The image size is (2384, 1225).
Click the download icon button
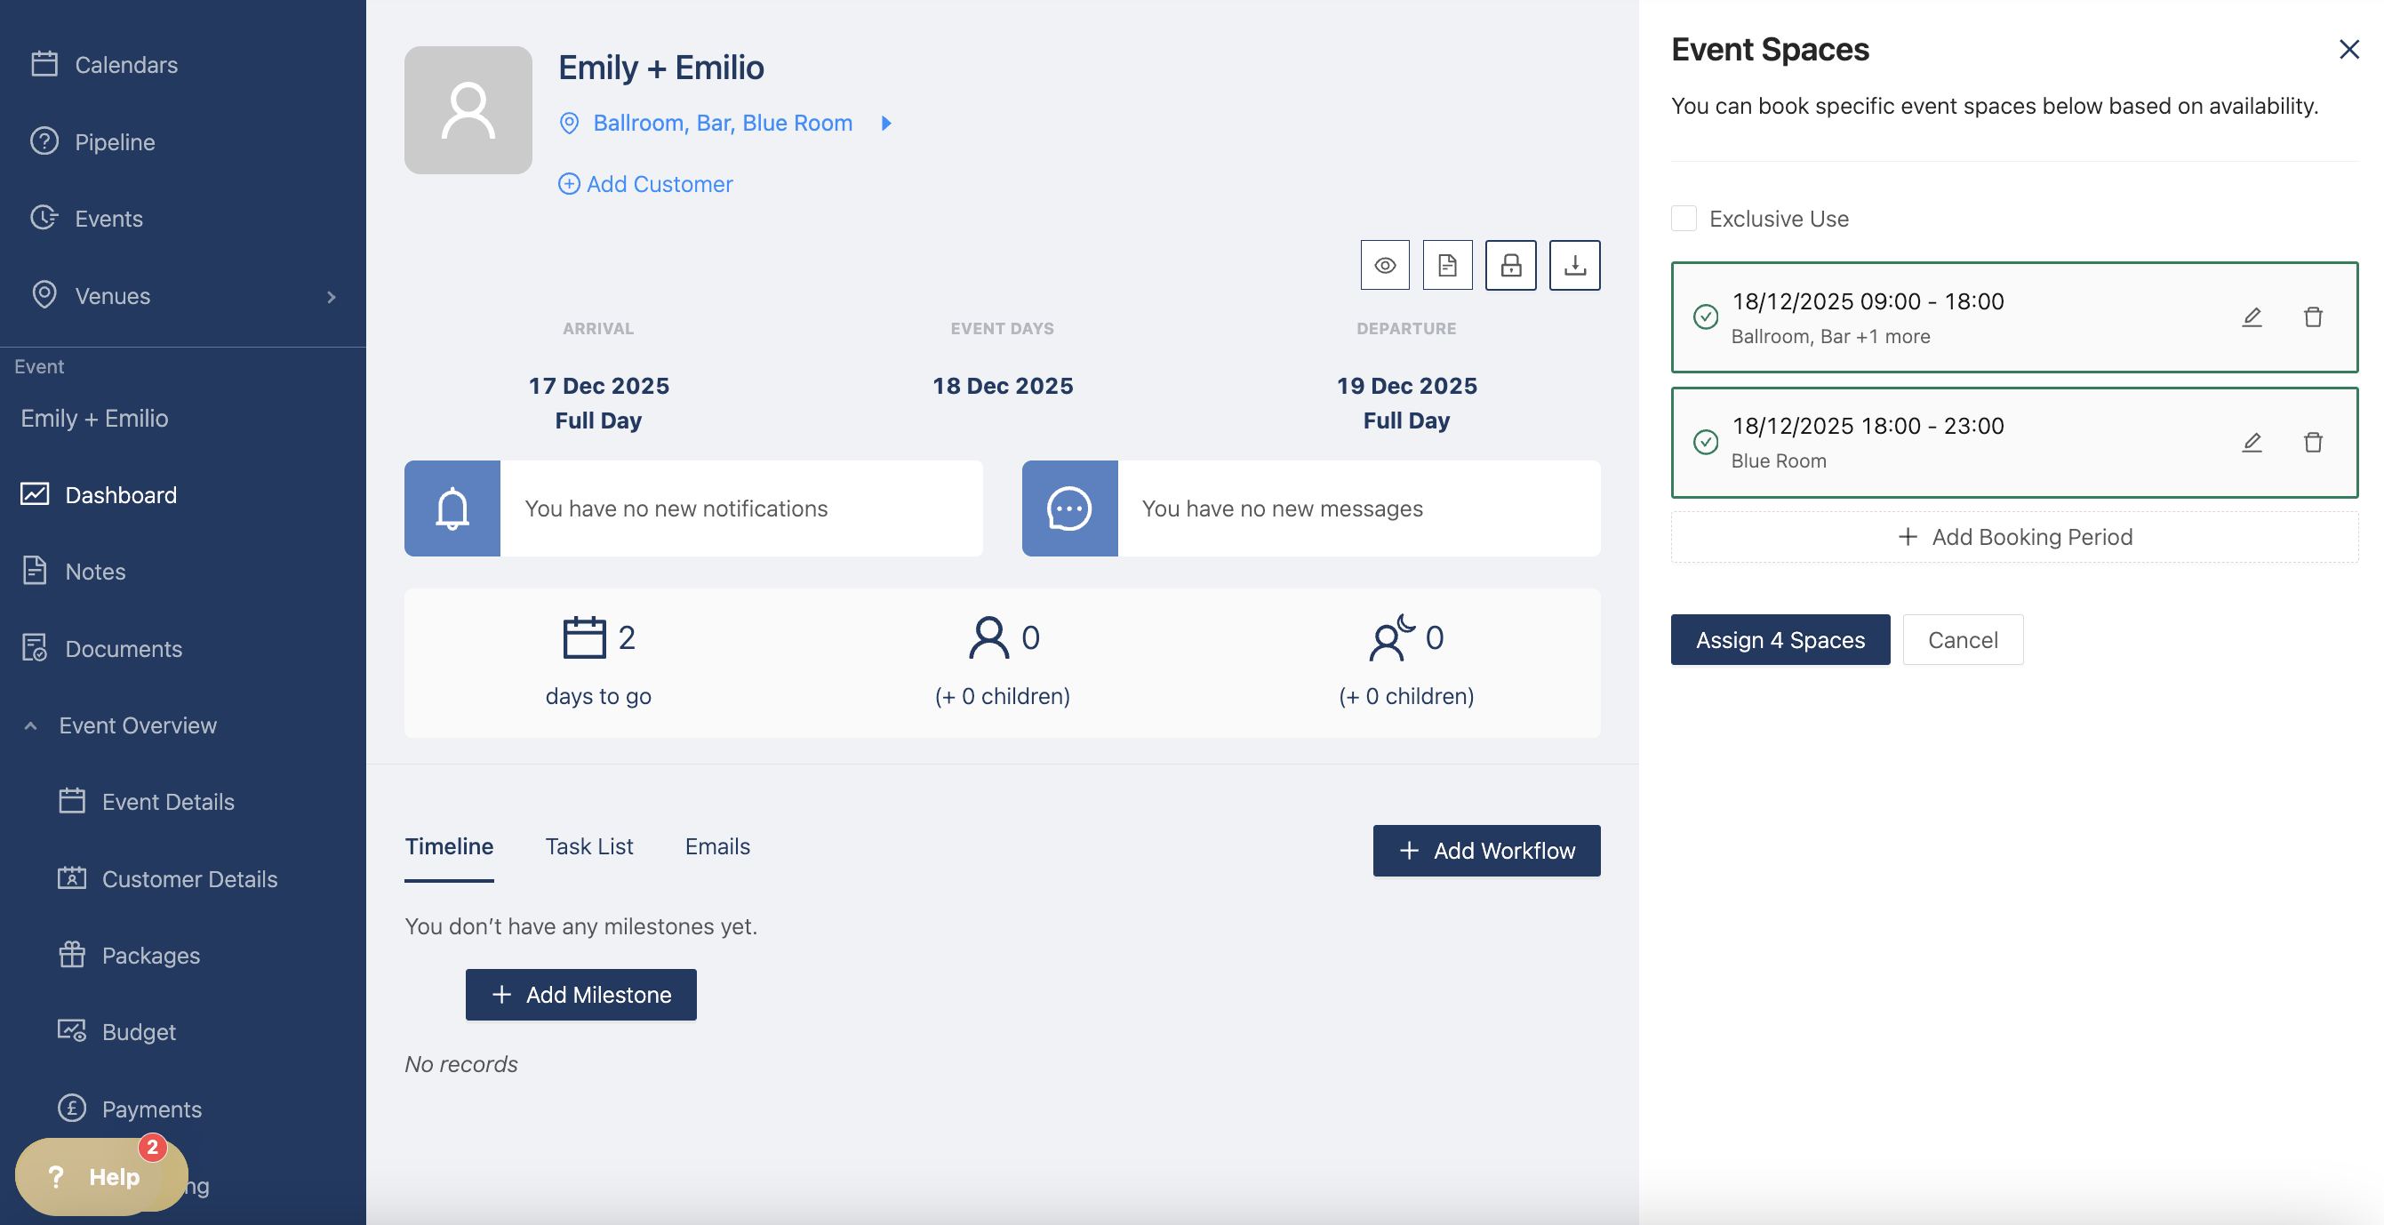coord(1574,266)
